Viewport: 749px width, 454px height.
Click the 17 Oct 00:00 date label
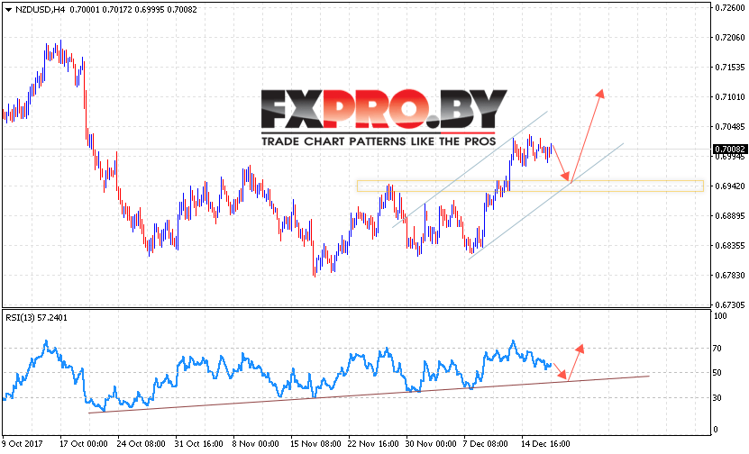click(x=84, y=444)
